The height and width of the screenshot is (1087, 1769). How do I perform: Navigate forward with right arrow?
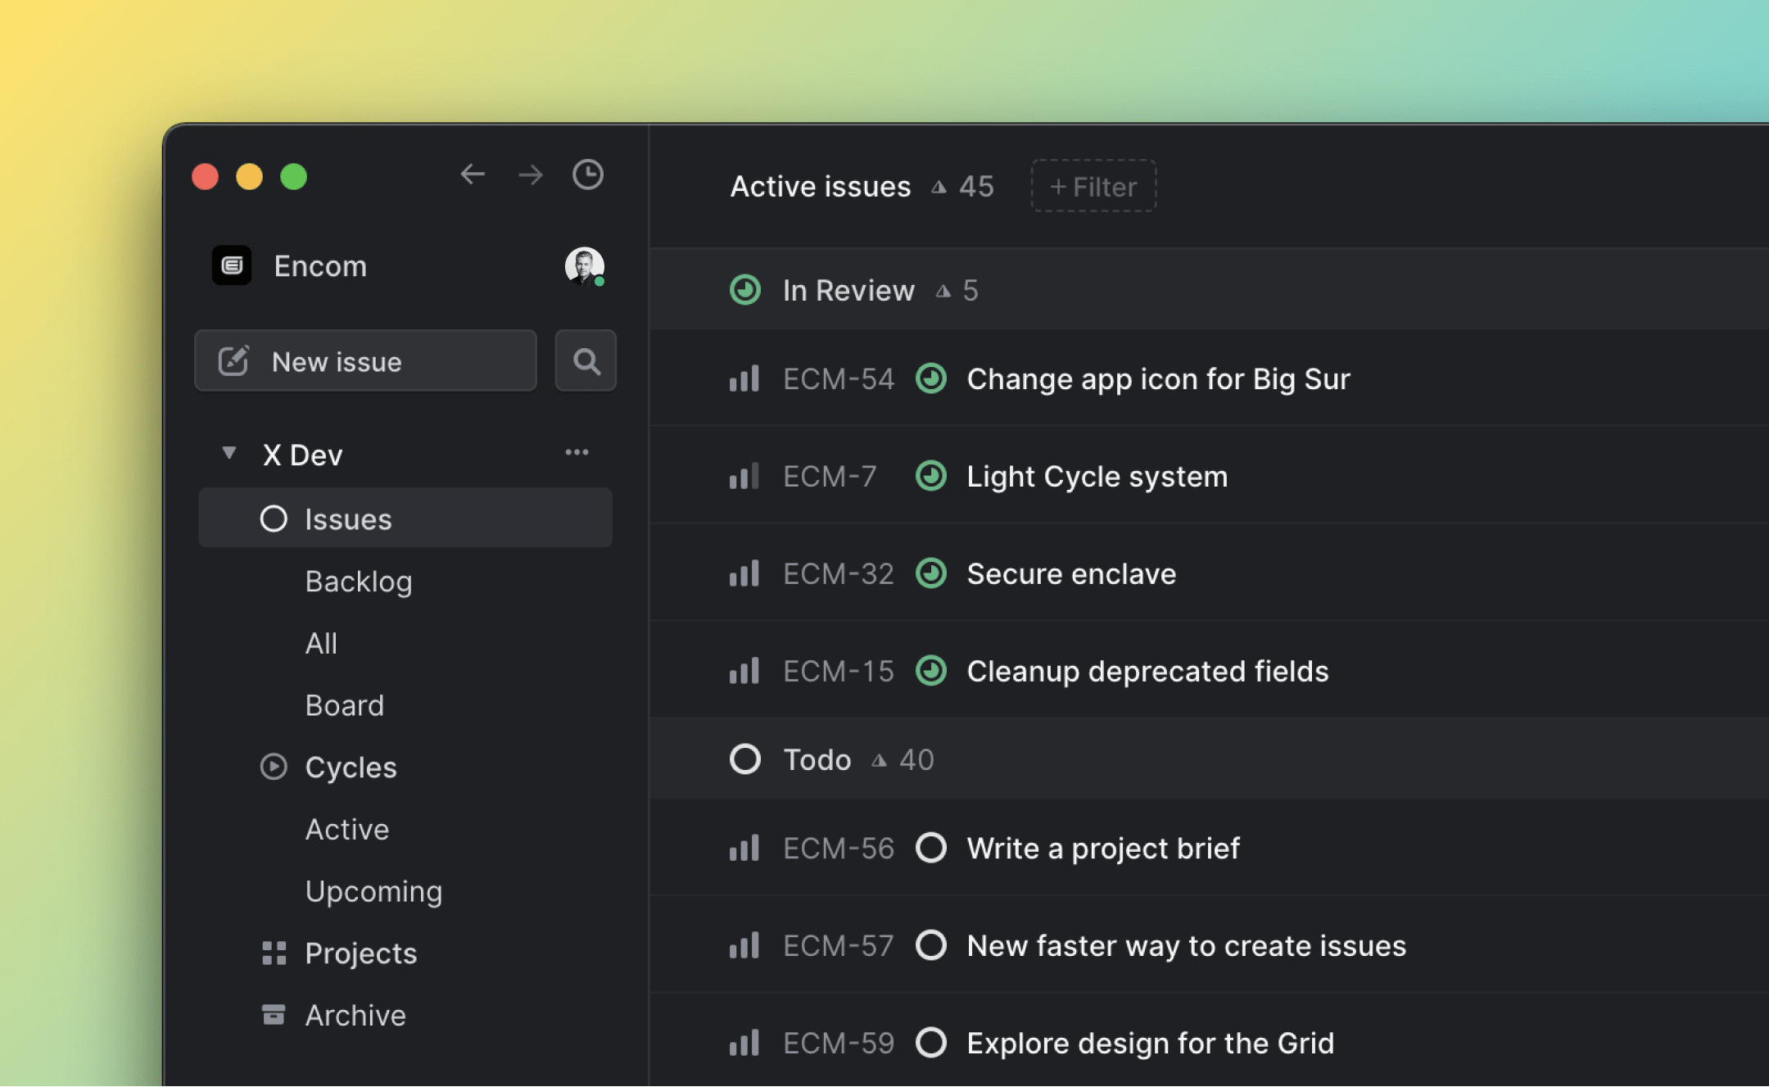pos(531,174)
